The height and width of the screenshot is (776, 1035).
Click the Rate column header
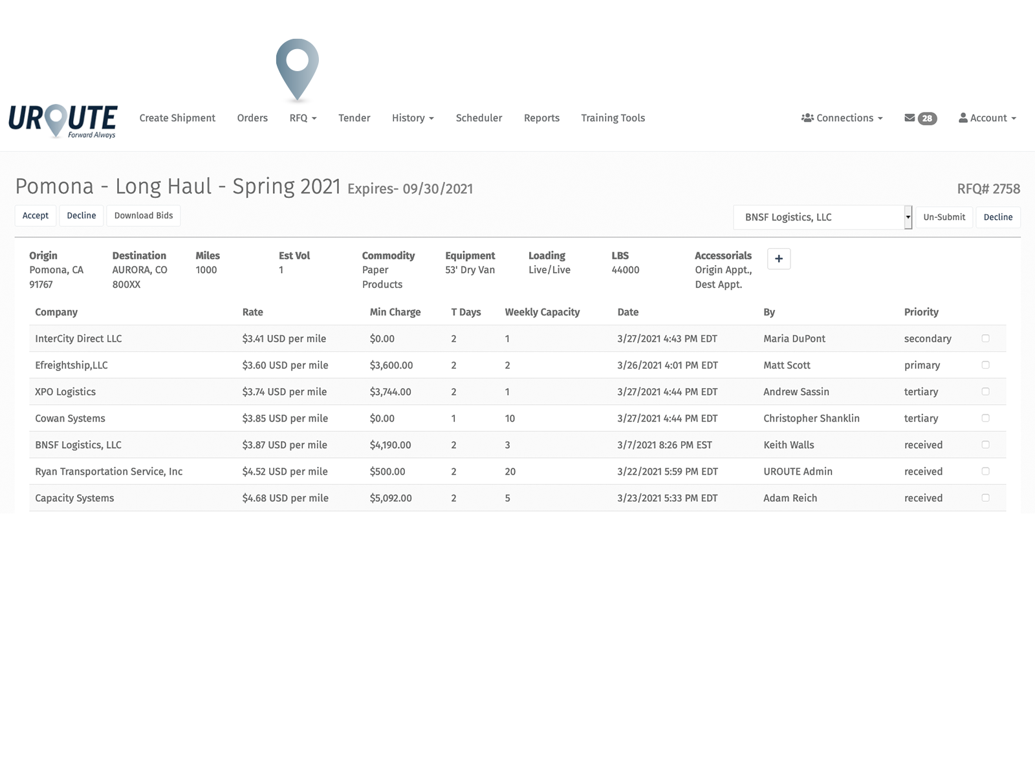pos(252,312)
